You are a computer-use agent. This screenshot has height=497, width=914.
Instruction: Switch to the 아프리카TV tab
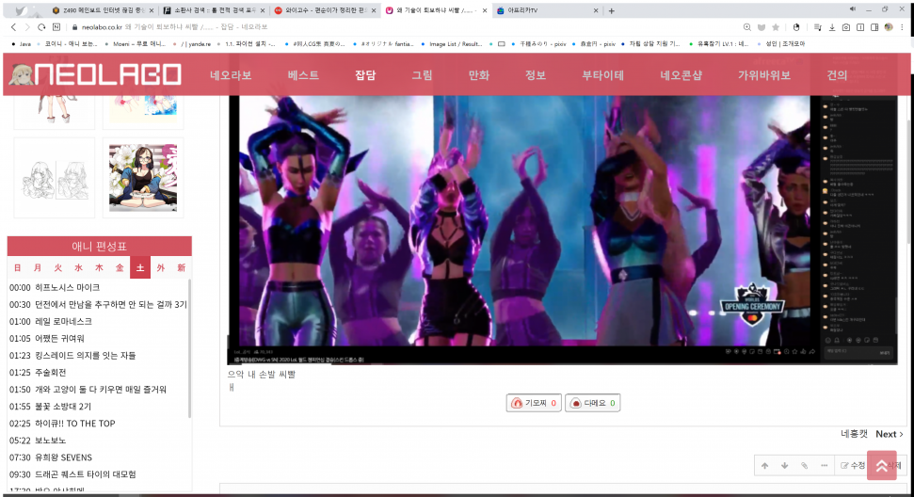click(x=545, y=10)
